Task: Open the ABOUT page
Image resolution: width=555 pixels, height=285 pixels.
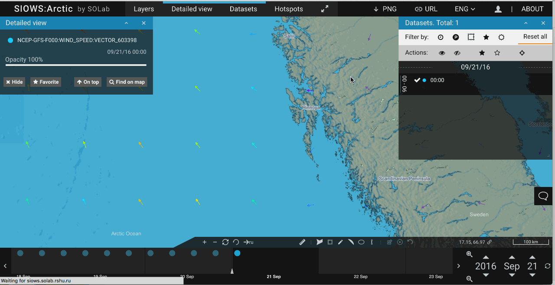Action: 532,9
